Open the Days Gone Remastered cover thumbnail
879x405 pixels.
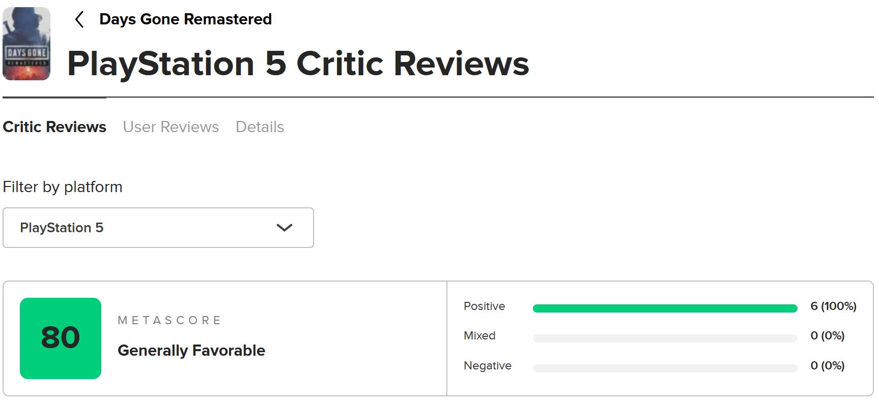click(x=26, y=44)
